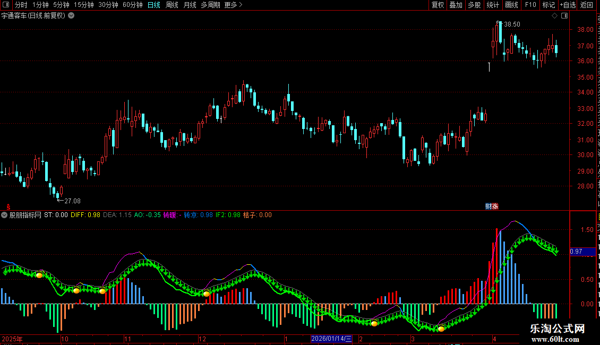Click the 38.50 high price label

point(512,24)
